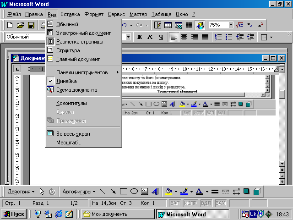
Task: Create a new blank document
Action: click(x=10, y=25)
